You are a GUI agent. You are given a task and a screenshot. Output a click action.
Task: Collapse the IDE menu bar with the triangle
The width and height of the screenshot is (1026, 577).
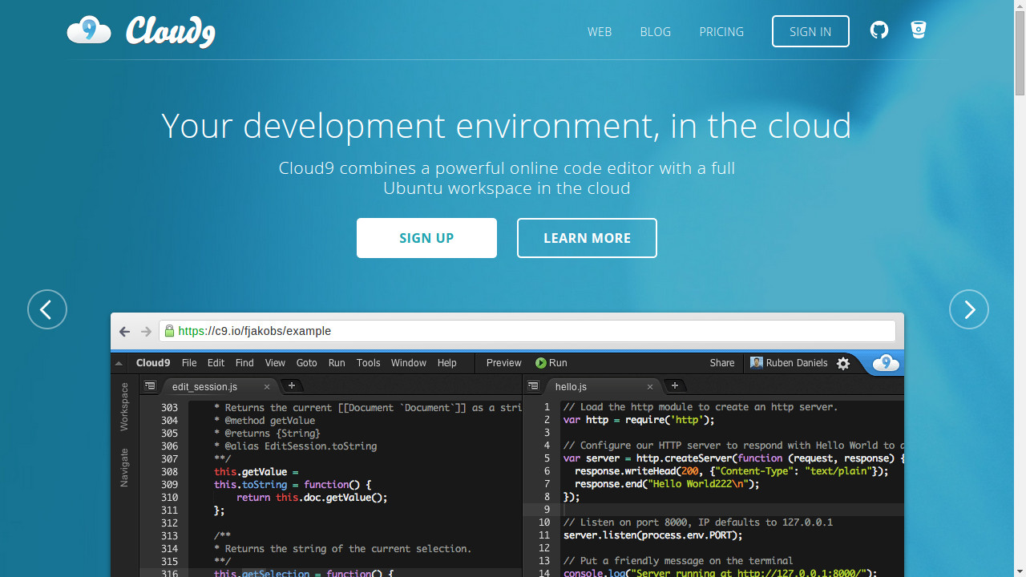coord(119,363)
